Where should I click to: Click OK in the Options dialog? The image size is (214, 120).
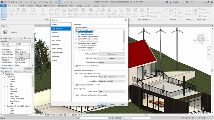(x=102, y=104)
